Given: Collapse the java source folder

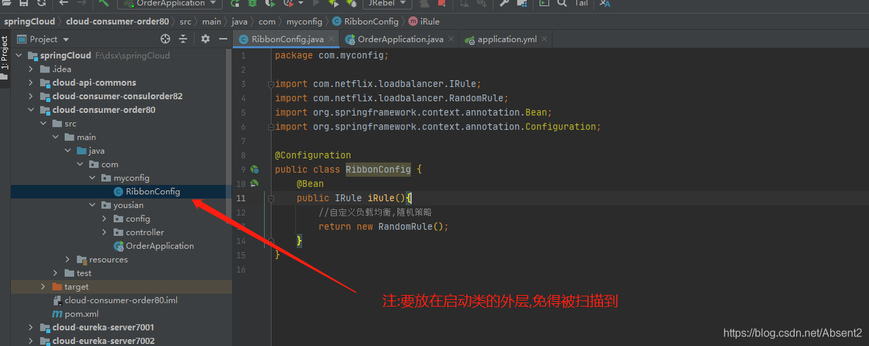Looking at the screenshot, I should click(x=67, y=151).
